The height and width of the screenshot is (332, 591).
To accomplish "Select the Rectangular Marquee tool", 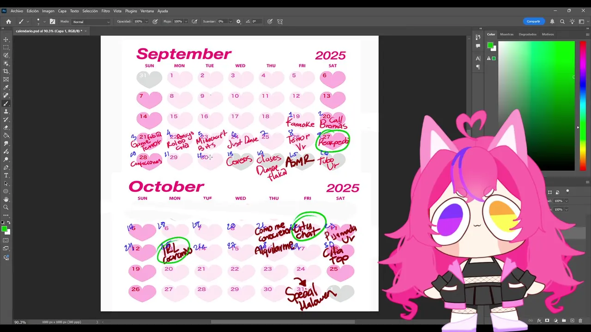I will coord(6,47).
